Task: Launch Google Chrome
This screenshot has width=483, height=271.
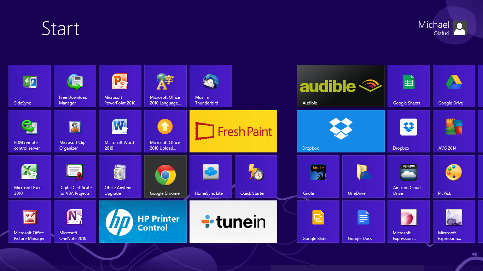Action: 165,176
